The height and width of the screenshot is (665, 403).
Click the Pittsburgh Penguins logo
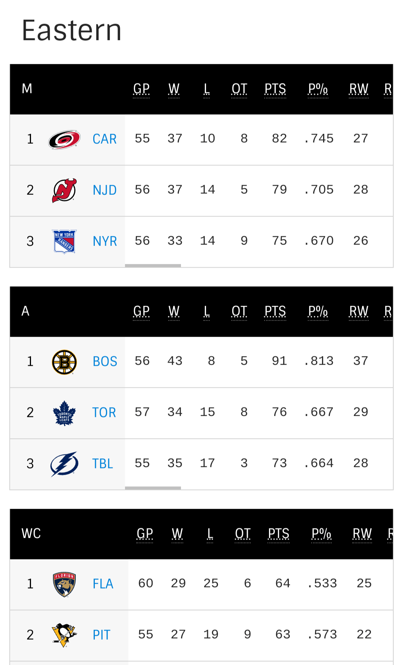pyautogui.click(x=64, y=635)
